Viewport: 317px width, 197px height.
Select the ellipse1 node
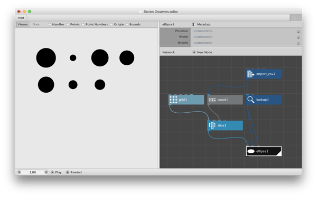(264, 151)
